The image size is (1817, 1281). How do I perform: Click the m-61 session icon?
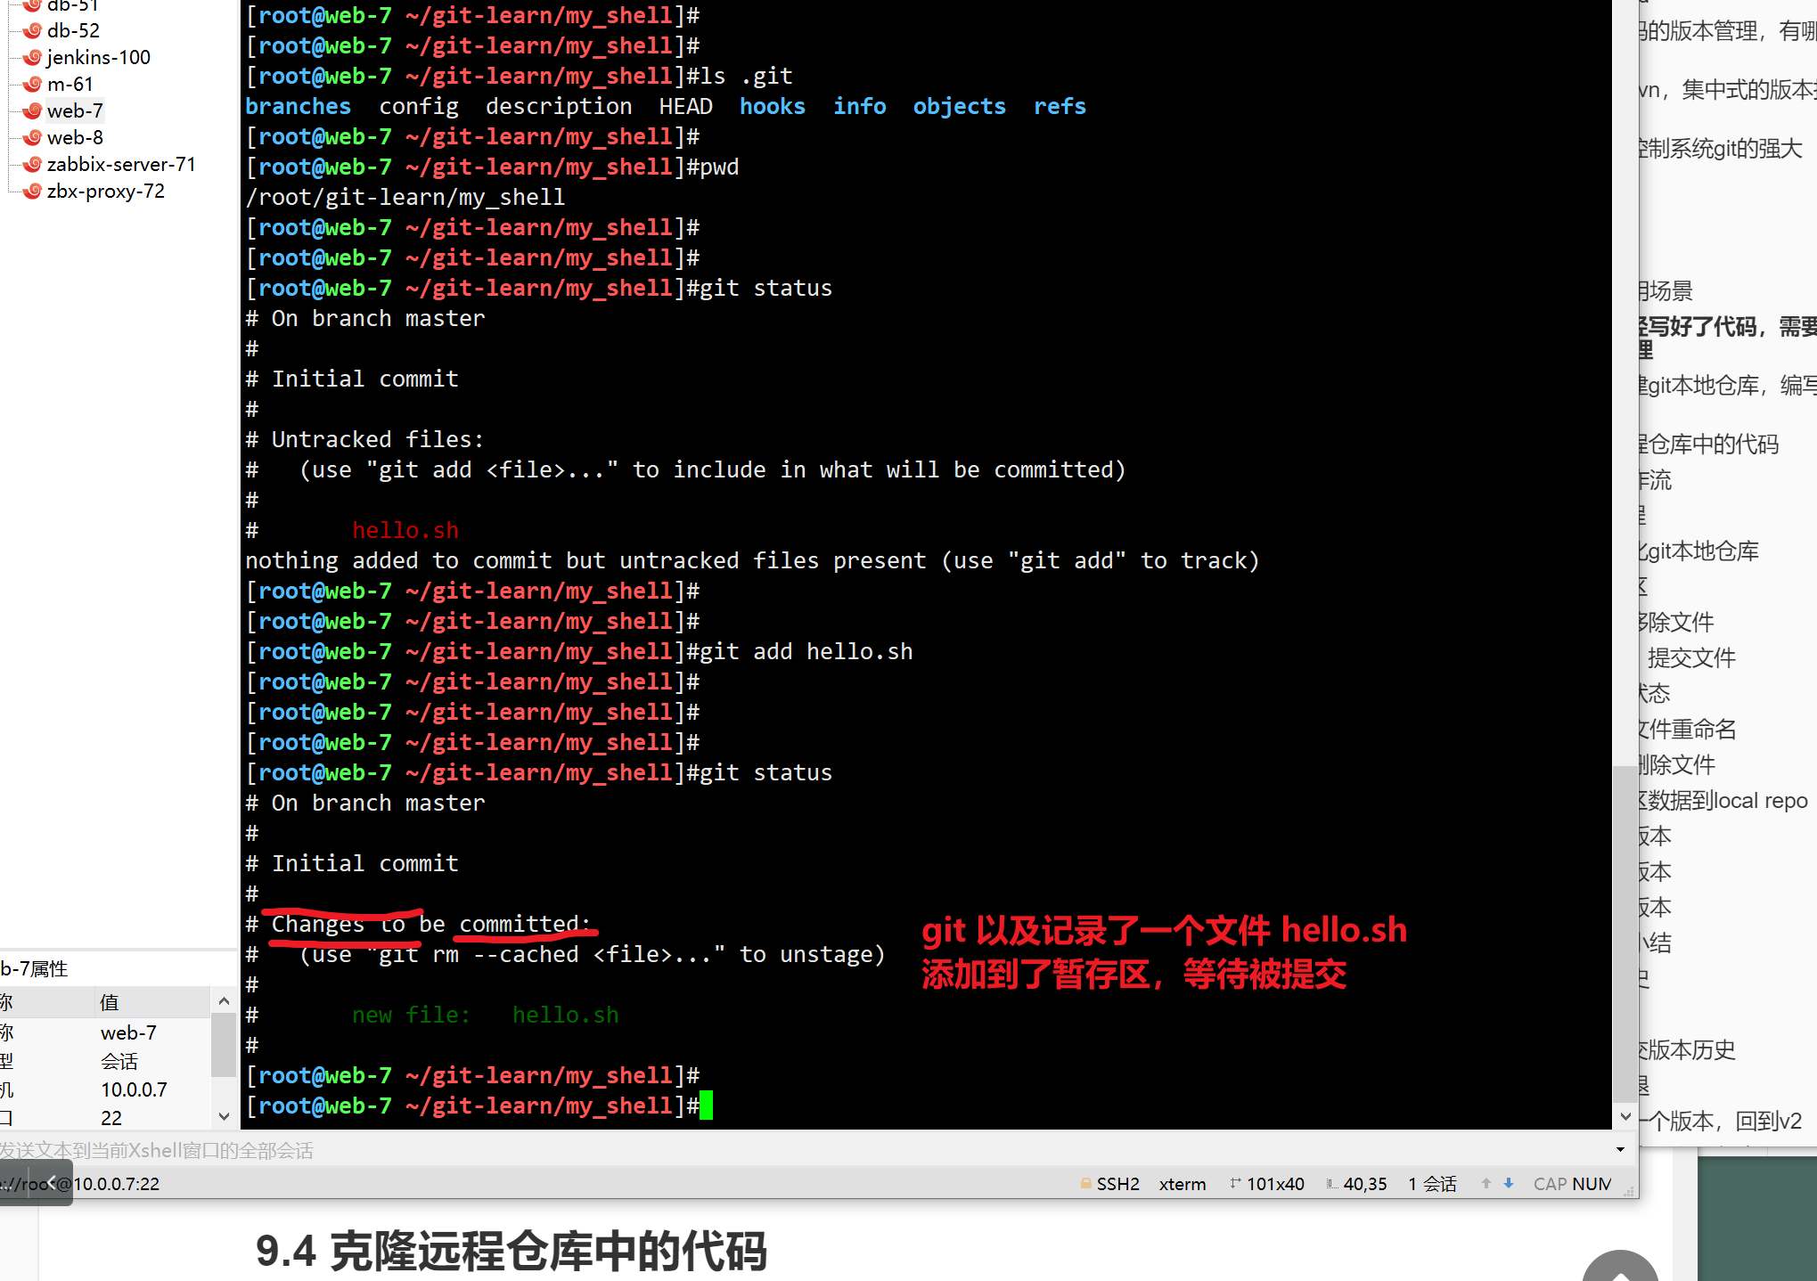[x=32, y=84]
